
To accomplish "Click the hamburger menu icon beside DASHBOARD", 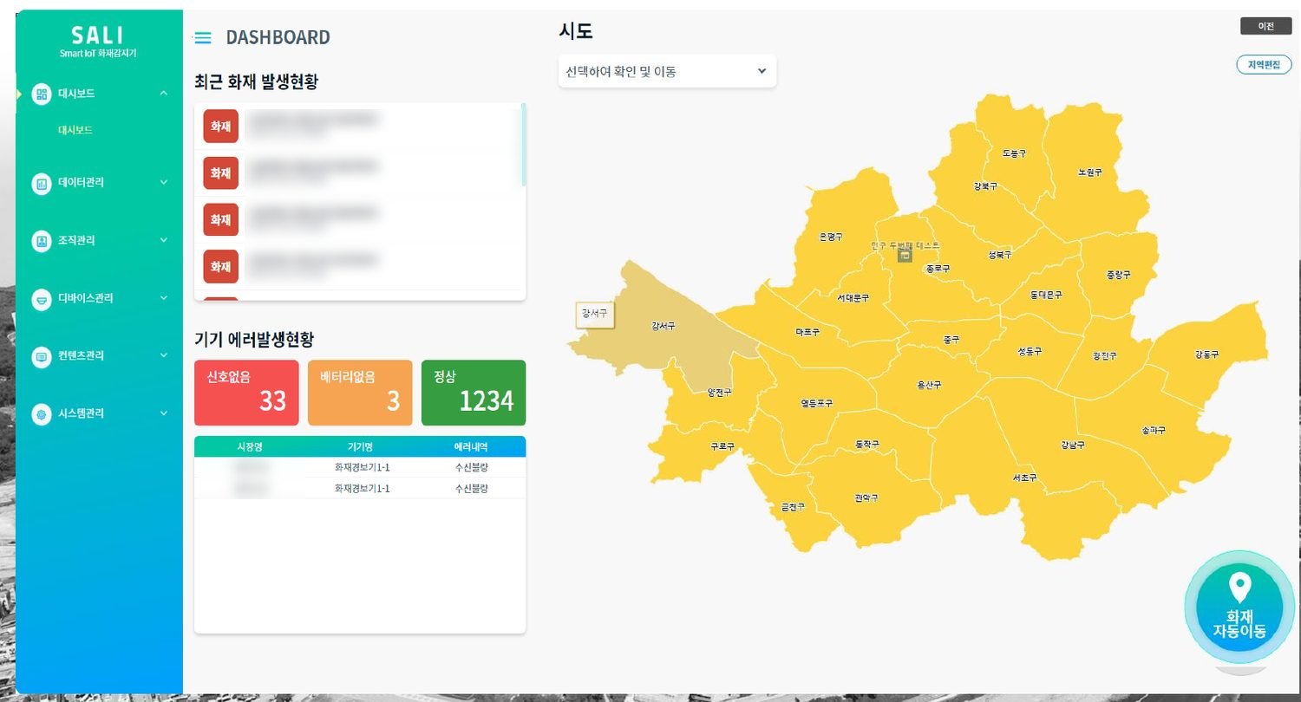I will (x=203, y=38).
